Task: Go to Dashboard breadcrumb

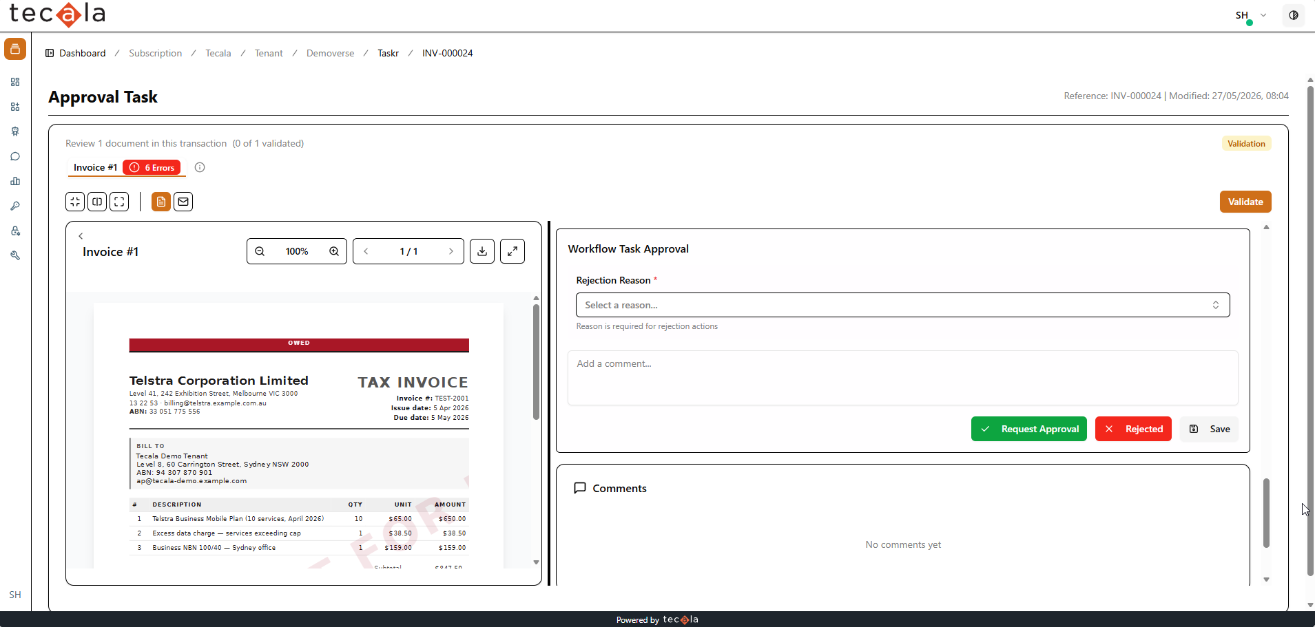Action: pyautogui.click(x=83, y=53)
